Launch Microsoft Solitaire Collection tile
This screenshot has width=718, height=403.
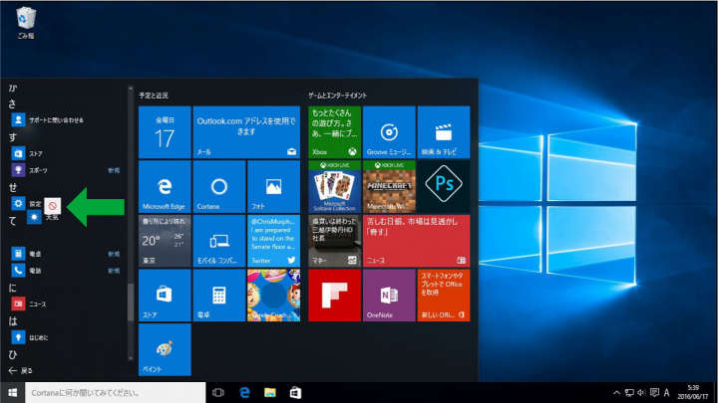coord(334,186)
